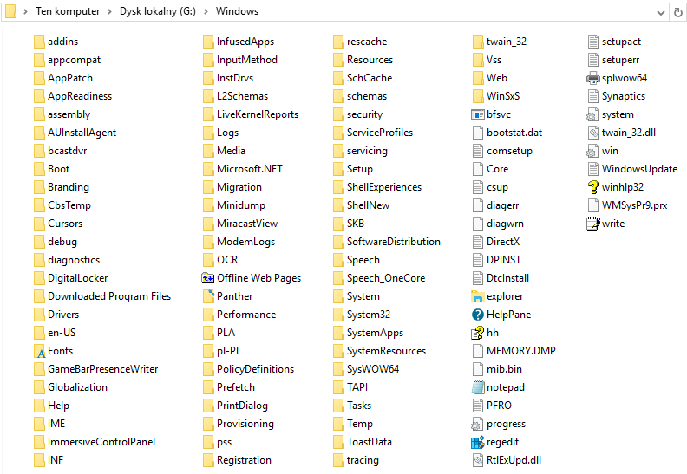Select the mib.bin file name

[x=504, y=369]
